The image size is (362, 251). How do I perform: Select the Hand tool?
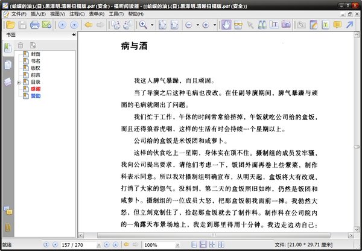click(226, 25)
